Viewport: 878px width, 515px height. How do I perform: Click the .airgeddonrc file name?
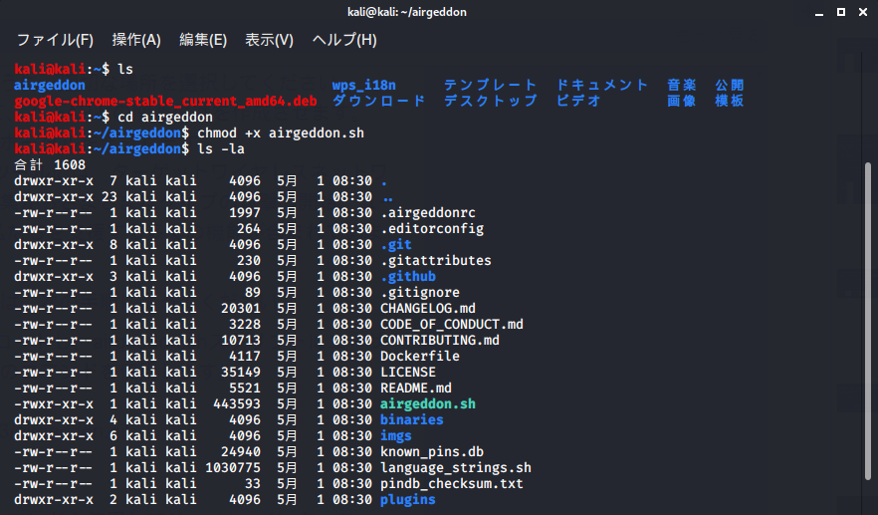click(428, 213)
